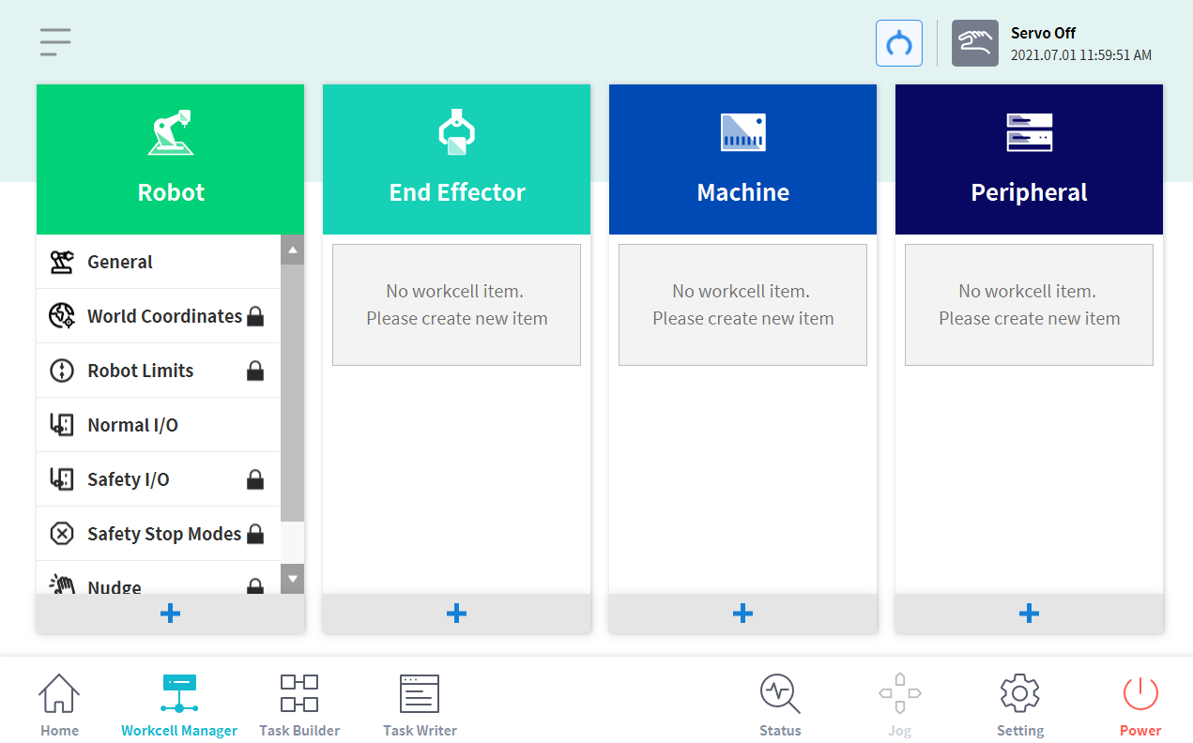Open the hamburger menu
The width and height of the screenshot is (1193, 743).
(x=55, y=42)
